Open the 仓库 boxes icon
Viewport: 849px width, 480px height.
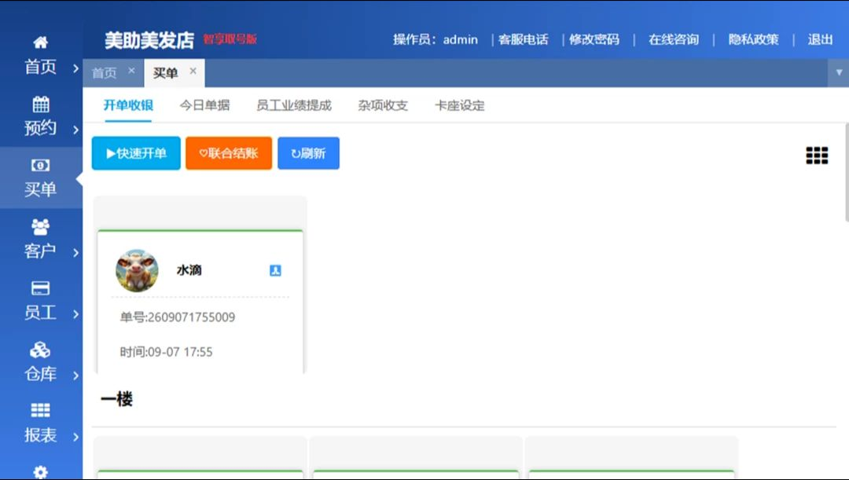[41, 350]
